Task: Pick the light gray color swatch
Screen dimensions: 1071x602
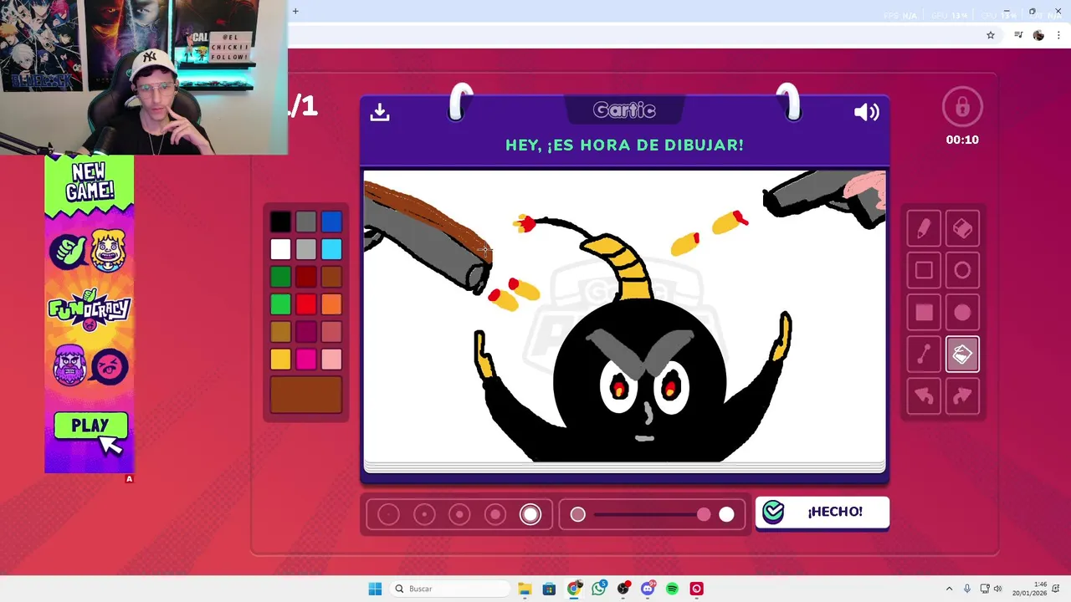Action: tap(306, 249)
